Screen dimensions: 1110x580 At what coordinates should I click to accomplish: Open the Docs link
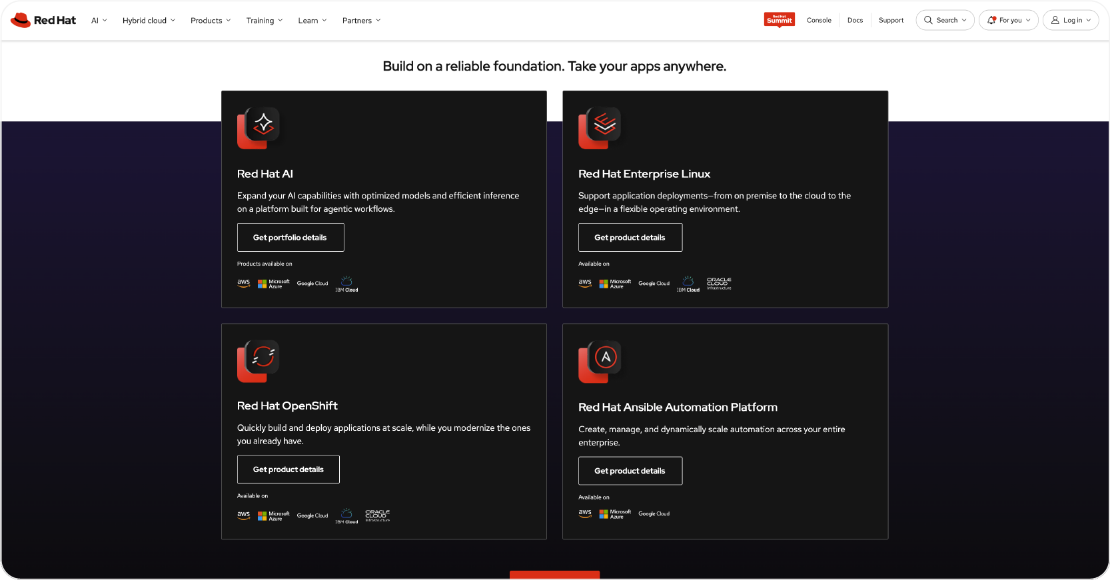(855, 21)
